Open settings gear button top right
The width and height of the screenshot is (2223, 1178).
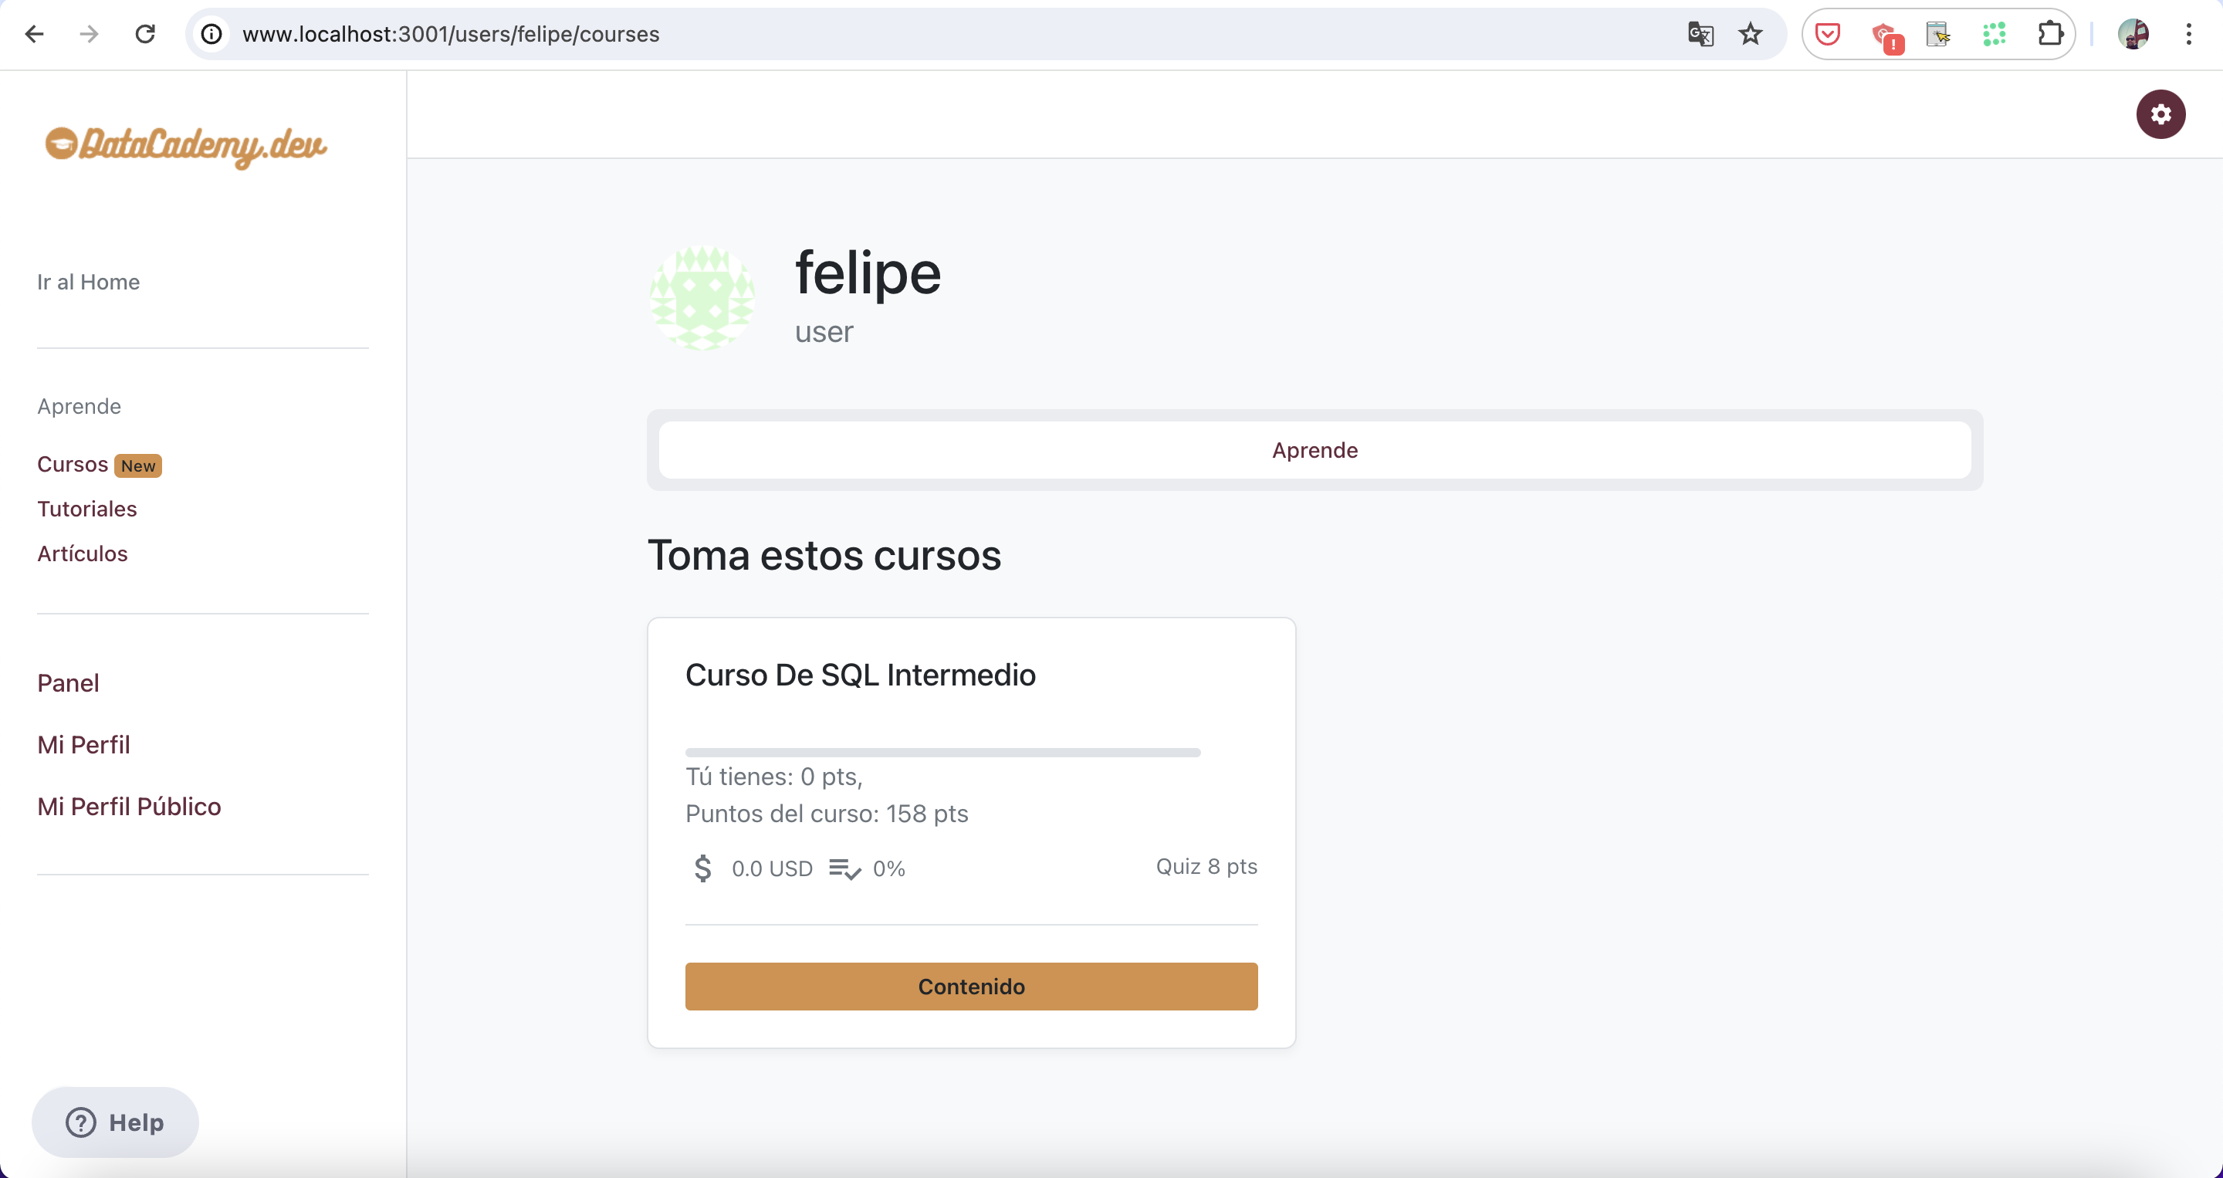[2160, 114]
